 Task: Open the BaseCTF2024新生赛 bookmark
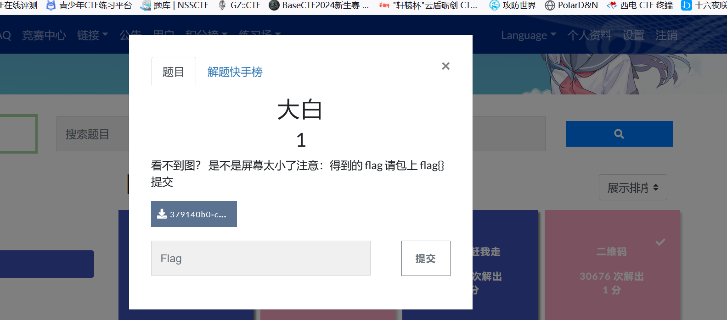[320, 6]
